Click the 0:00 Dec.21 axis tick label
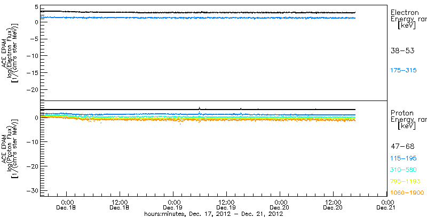The width and height of the screenshot is (427, 218). pyautogui.click(x=386, y=205)
